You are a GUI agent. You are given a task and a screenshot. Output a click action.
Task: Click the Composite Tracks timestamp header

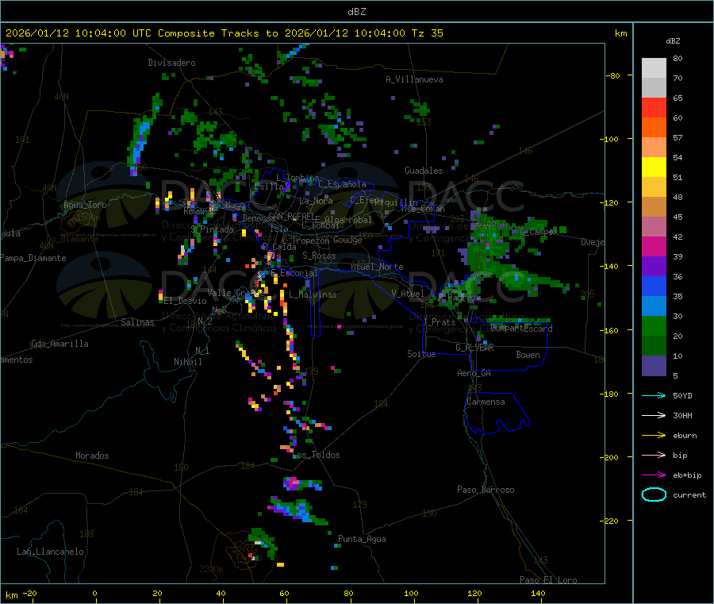pyautogui.click(x=224, y=33)
